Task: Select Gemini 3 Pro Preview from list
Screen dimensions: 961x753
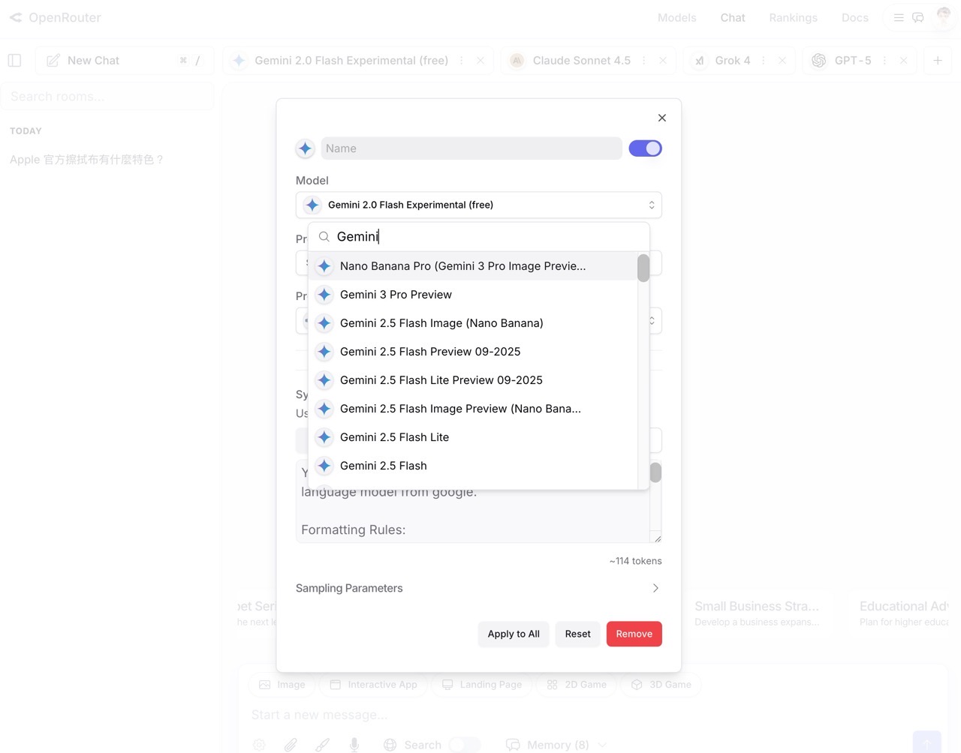Action: tap(396, 295)
